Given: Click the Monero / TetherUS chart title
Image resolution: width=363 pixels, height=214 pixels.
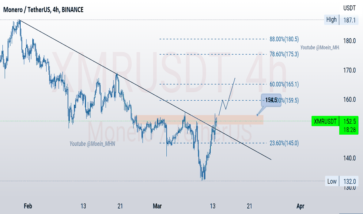Looking at the screenshot, I should tap(43, 10).
